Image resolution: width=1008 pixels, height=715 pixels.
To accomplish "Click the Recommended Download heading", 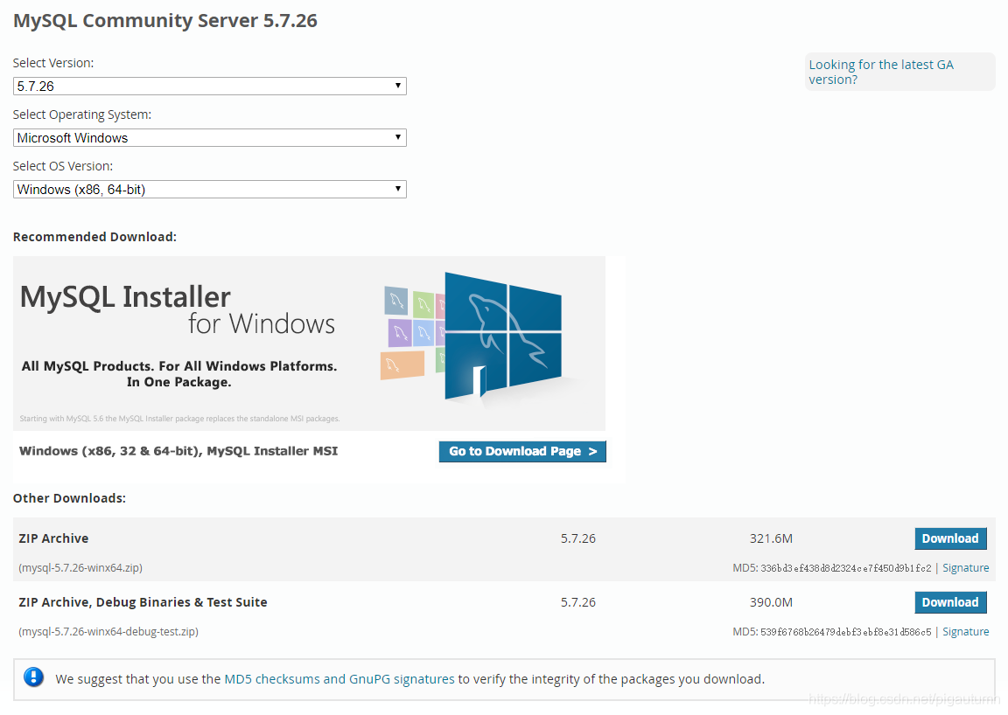I will (94, 237).
